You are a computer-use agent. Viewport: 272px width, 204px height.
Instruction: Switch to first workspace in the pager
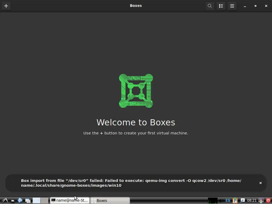tap(37, 201)
